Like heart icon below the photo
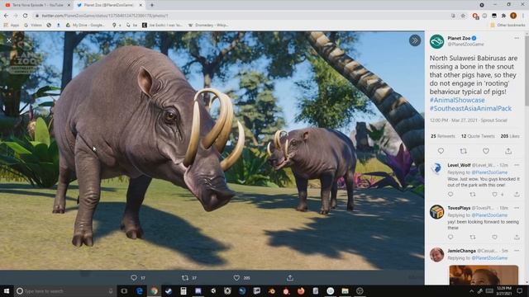Viewport: 529px width, 297px height. [236, 278]
